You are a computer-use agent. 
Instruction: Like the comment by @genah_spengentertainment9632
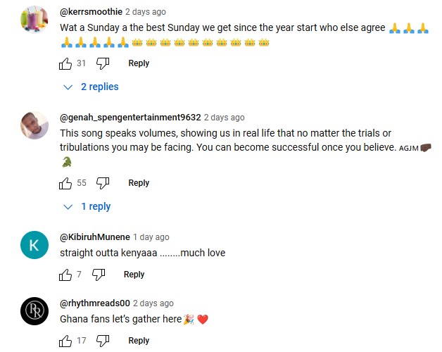pos(65,183)
